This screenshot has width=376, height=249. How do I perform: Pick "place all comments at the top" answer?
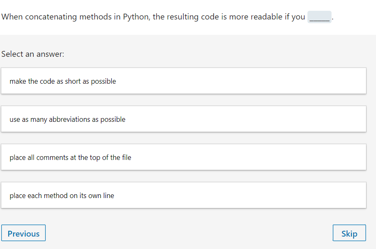(x=183, y=157)
